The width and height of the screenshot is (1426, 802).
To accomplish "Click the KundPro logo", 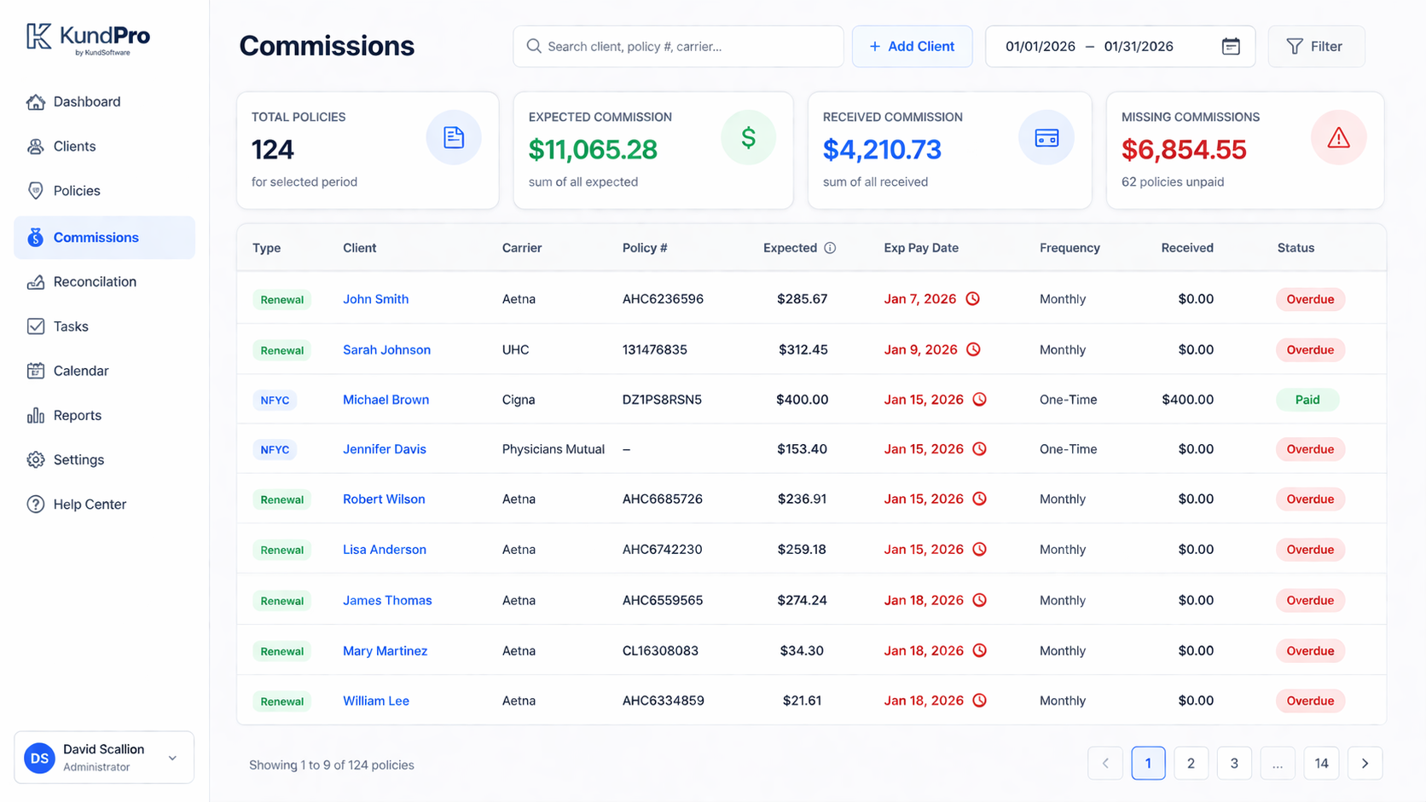I will click(88, 38).
